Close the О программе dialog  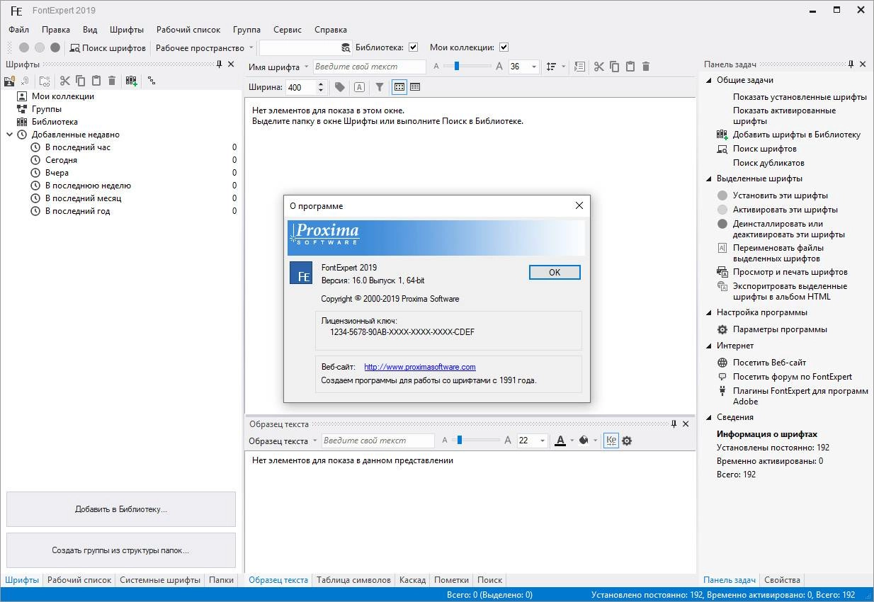[x=579, y=205]
